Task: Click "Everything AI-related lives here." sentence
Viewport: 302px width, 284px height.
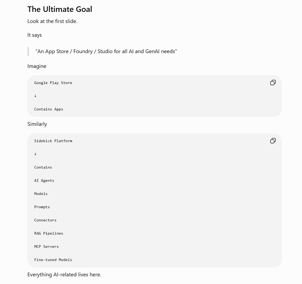Action: pos(64,274)
